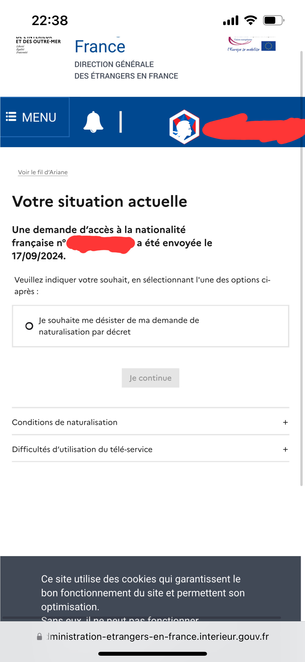Tap the padlock icon in address bar
305x662 pixels.
click(x=40, y=637)
